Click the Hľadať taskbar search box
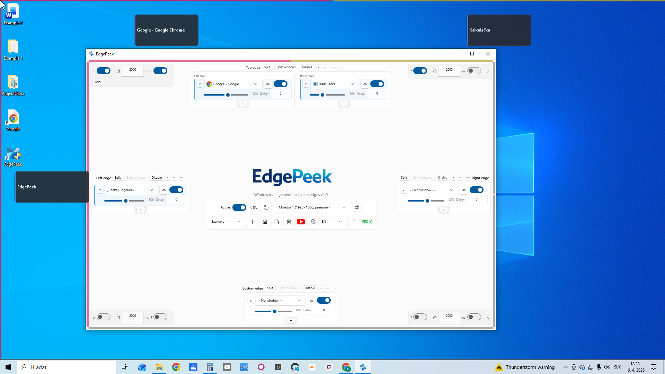 coord(66,367)
